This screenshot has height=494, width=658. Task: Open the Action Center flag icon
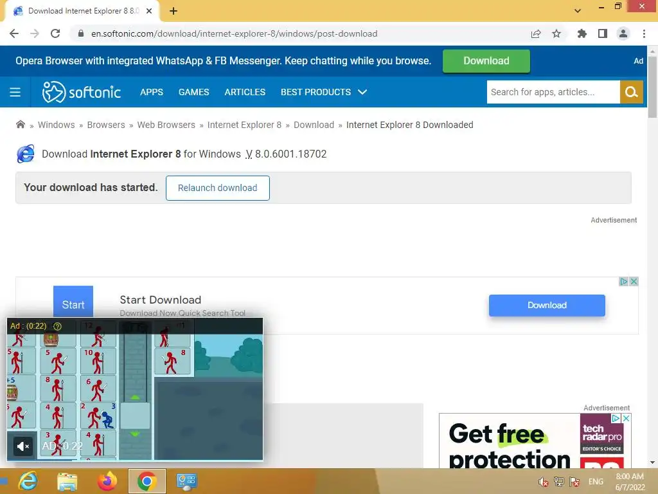(574, 482)
